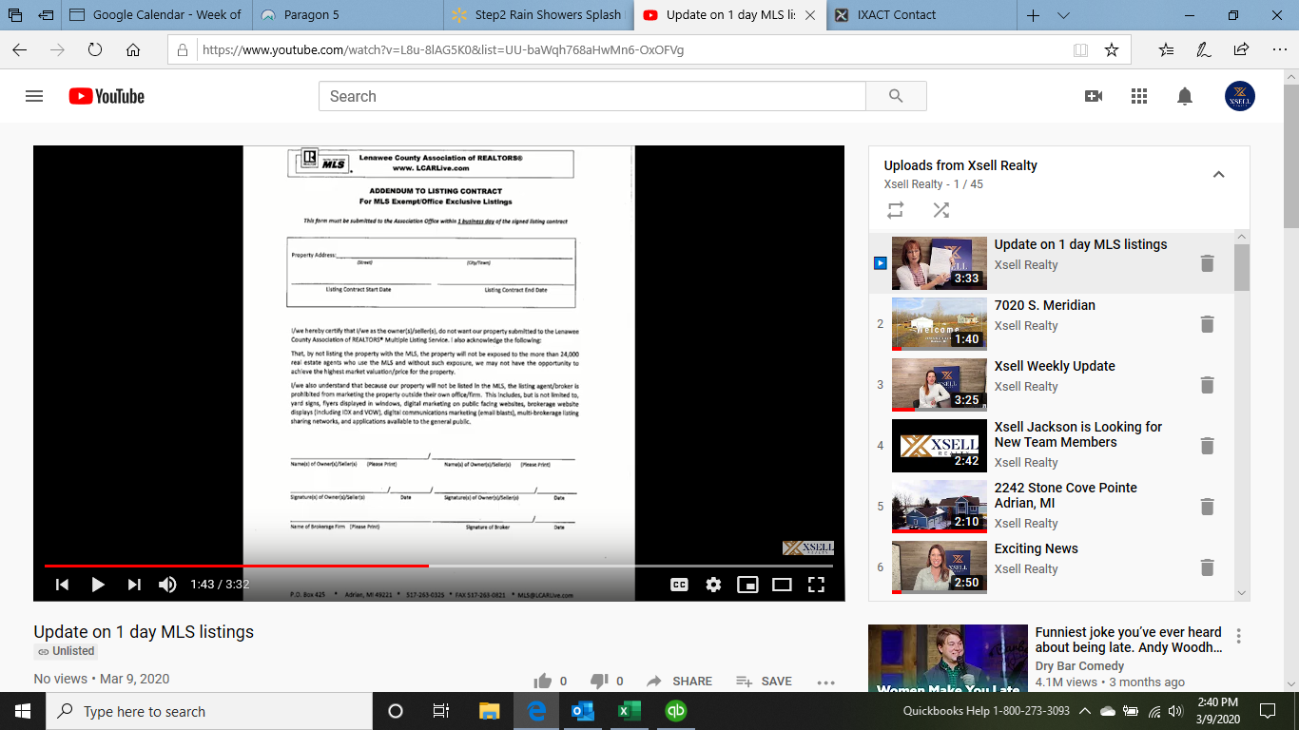Click the SAVE button under video
This screenshot has height=730, width=1299.
764,681
